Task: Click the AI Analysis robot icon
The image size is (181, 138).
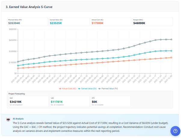Action: tap(8, 119)
